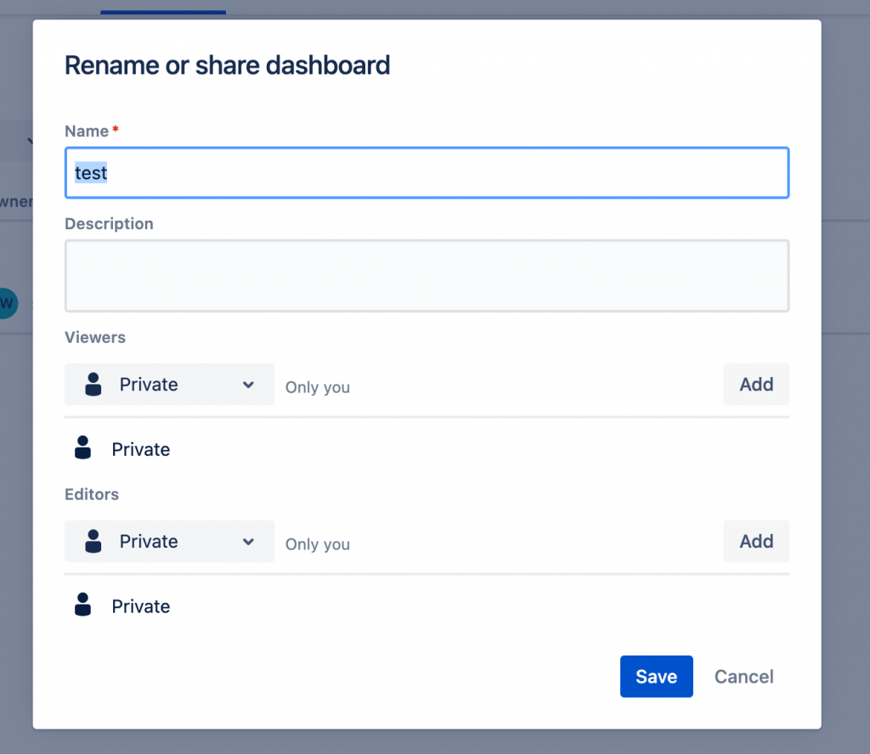
Task: Open the Editors Private access selector
Action: coord(169,542)
